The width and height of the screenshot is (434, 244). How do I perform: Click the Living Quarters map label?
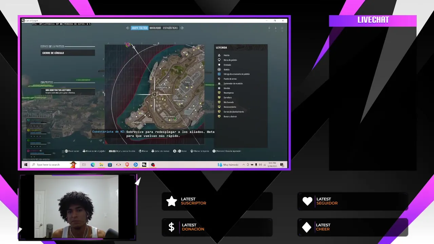tap(169, 117)
